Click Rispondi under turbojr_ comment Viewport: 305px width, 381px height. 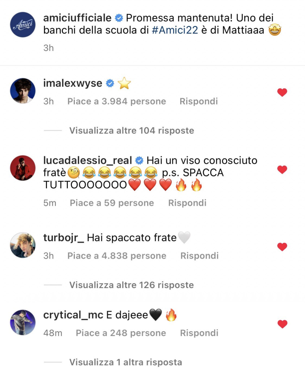coord(200,256)
